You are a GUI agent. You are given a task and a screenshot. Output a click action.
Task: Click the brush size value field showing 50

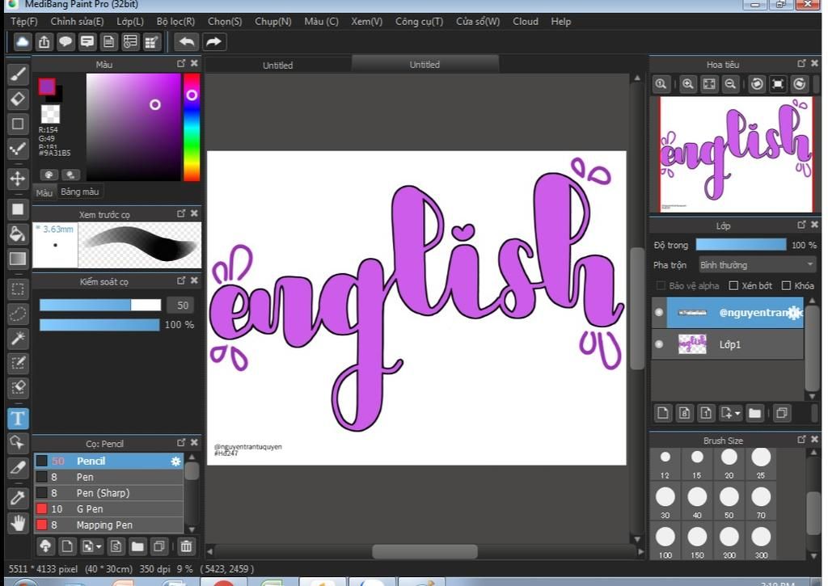point(180,305)
